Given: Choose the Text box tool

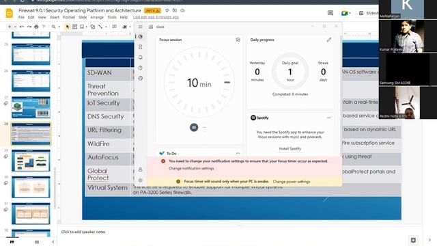Looking at the screenshot, I should (75, 27).
